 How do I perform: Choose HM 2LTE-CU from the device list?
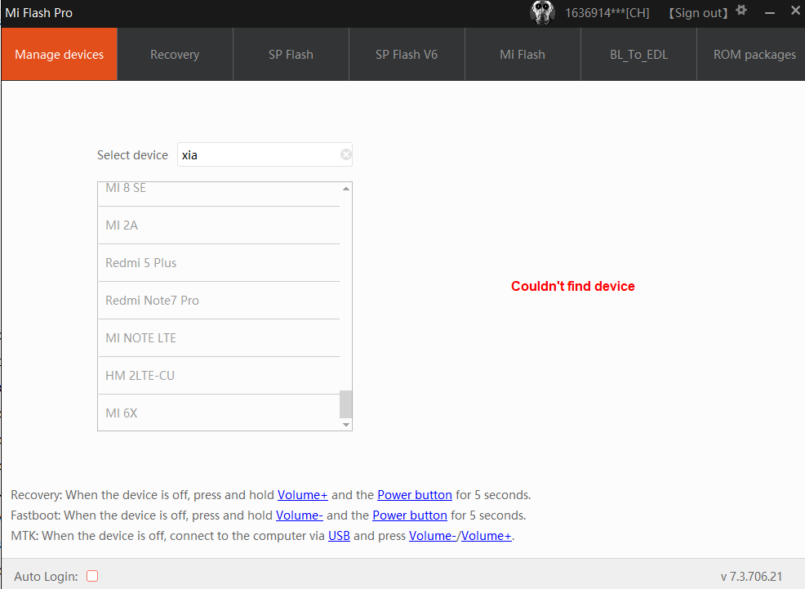coord(220,376)
